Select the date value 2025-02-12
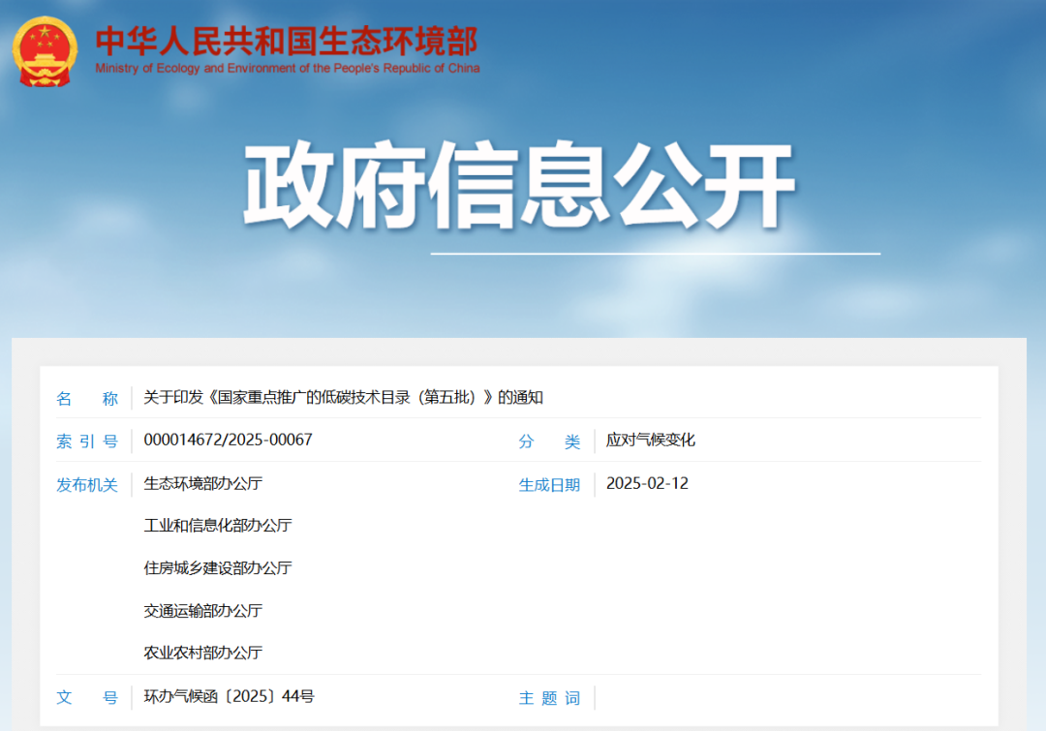The width and height of the screenshot is (1046, 731). pos(647,483)
